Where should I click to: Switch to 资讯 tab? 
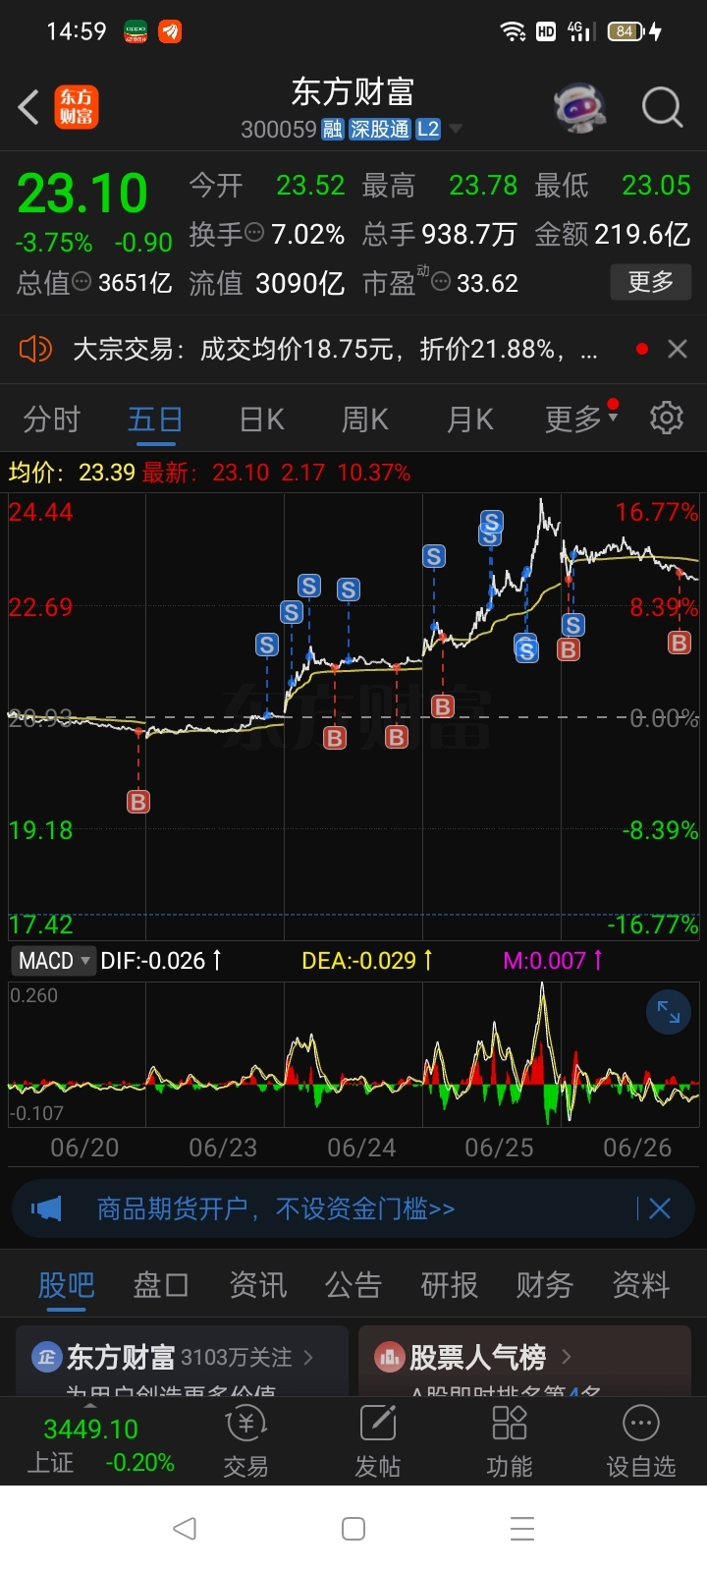click(x=257, y=1285)
